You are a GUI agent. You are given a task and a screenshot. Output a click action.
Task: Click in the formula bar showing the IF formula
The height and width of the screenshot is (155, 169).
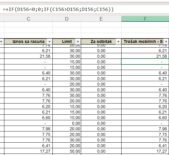pos(84,9)
